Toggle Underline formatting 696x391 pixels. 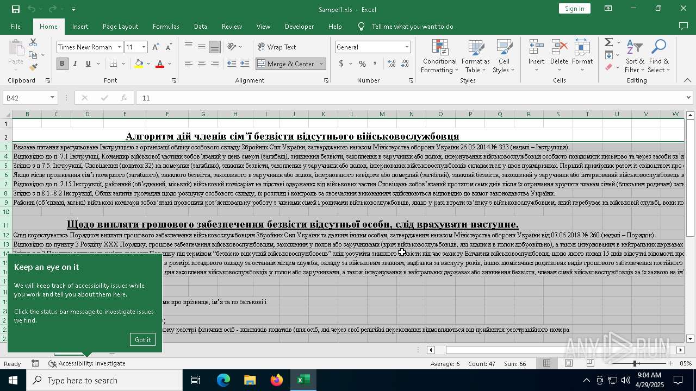pos(88,64)
